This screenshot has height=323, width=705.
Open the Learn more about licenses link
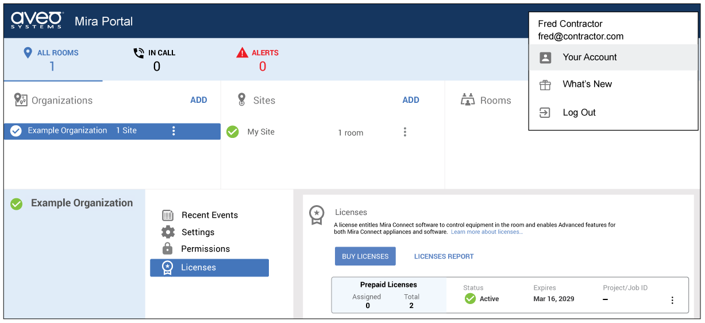[487, 232]
